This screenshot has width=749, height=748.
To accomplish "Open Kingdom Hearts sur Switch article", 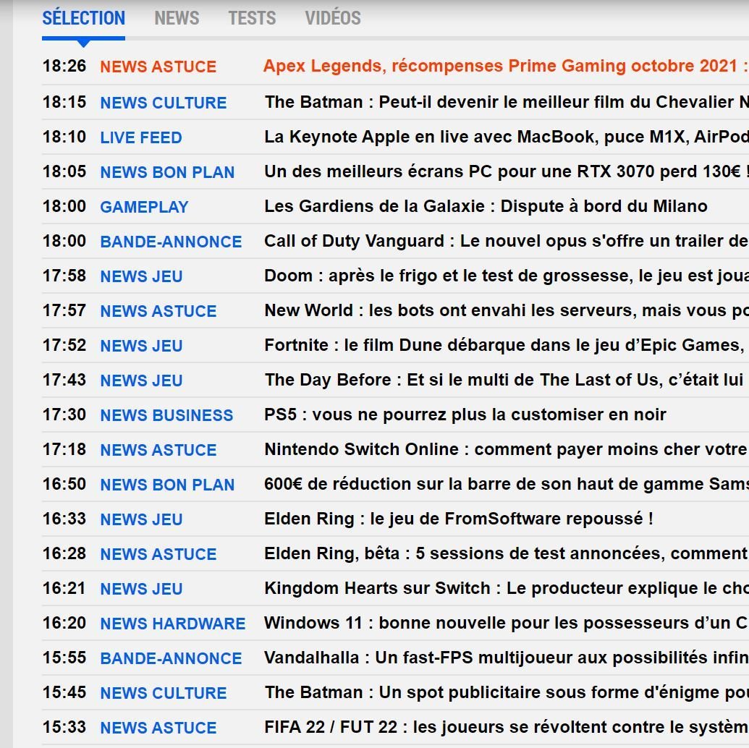I will (507, 588).
